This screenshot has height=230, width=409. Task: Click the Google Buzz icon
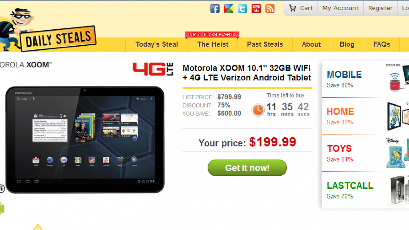229,9
